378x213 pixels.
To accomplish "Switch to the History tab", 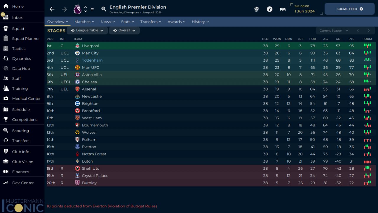I will 200,22.
